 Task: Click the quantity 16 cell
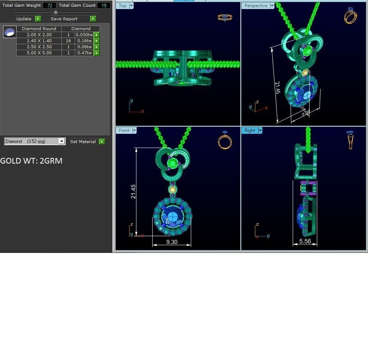click(68, 41)
